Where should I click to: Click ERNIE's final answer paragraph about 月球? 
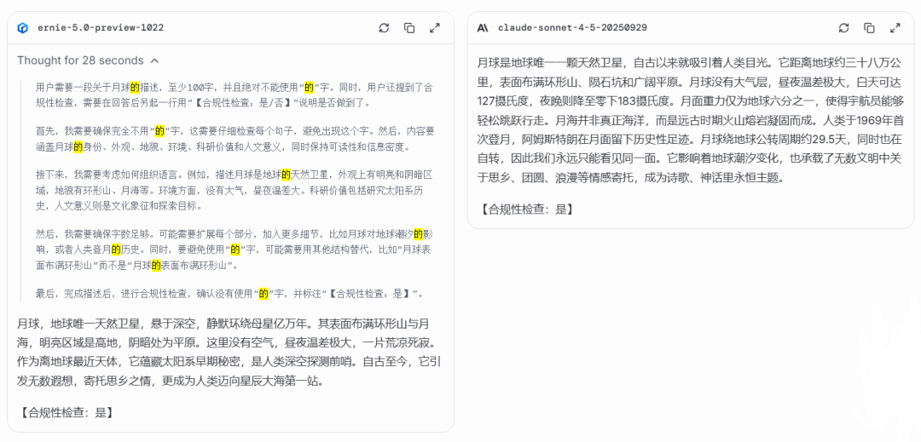coord(229,352)
